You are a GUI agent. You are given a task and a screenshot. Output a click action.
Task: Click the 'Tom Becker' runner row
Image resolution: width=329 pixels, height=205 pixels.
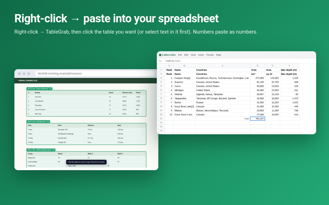point(86,101)
